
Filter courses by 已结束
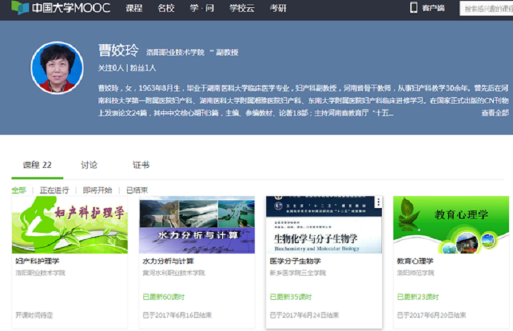pos(137,191)
